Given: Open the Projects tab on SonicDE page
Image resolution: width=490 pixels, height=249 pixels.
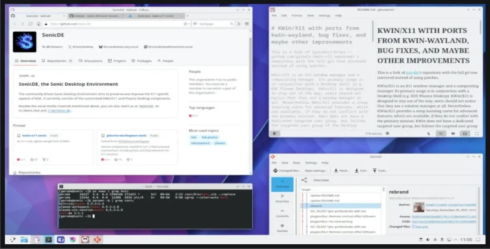Looking at the screenshot, I should pyautogui.click(x=117, y=61).
